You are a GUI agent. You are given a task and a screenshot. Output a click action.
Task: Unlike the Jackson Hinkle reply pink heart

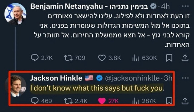click(x=102, y=101)
